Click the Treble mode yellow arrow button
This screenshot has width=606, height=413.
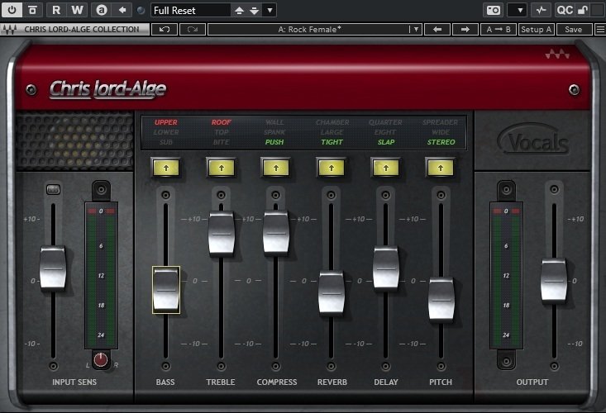[x=222, y=168]
